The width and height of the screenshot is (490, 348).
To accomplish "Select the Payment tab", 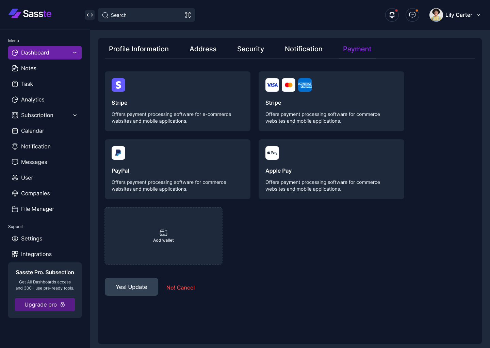I will (357, 49).
